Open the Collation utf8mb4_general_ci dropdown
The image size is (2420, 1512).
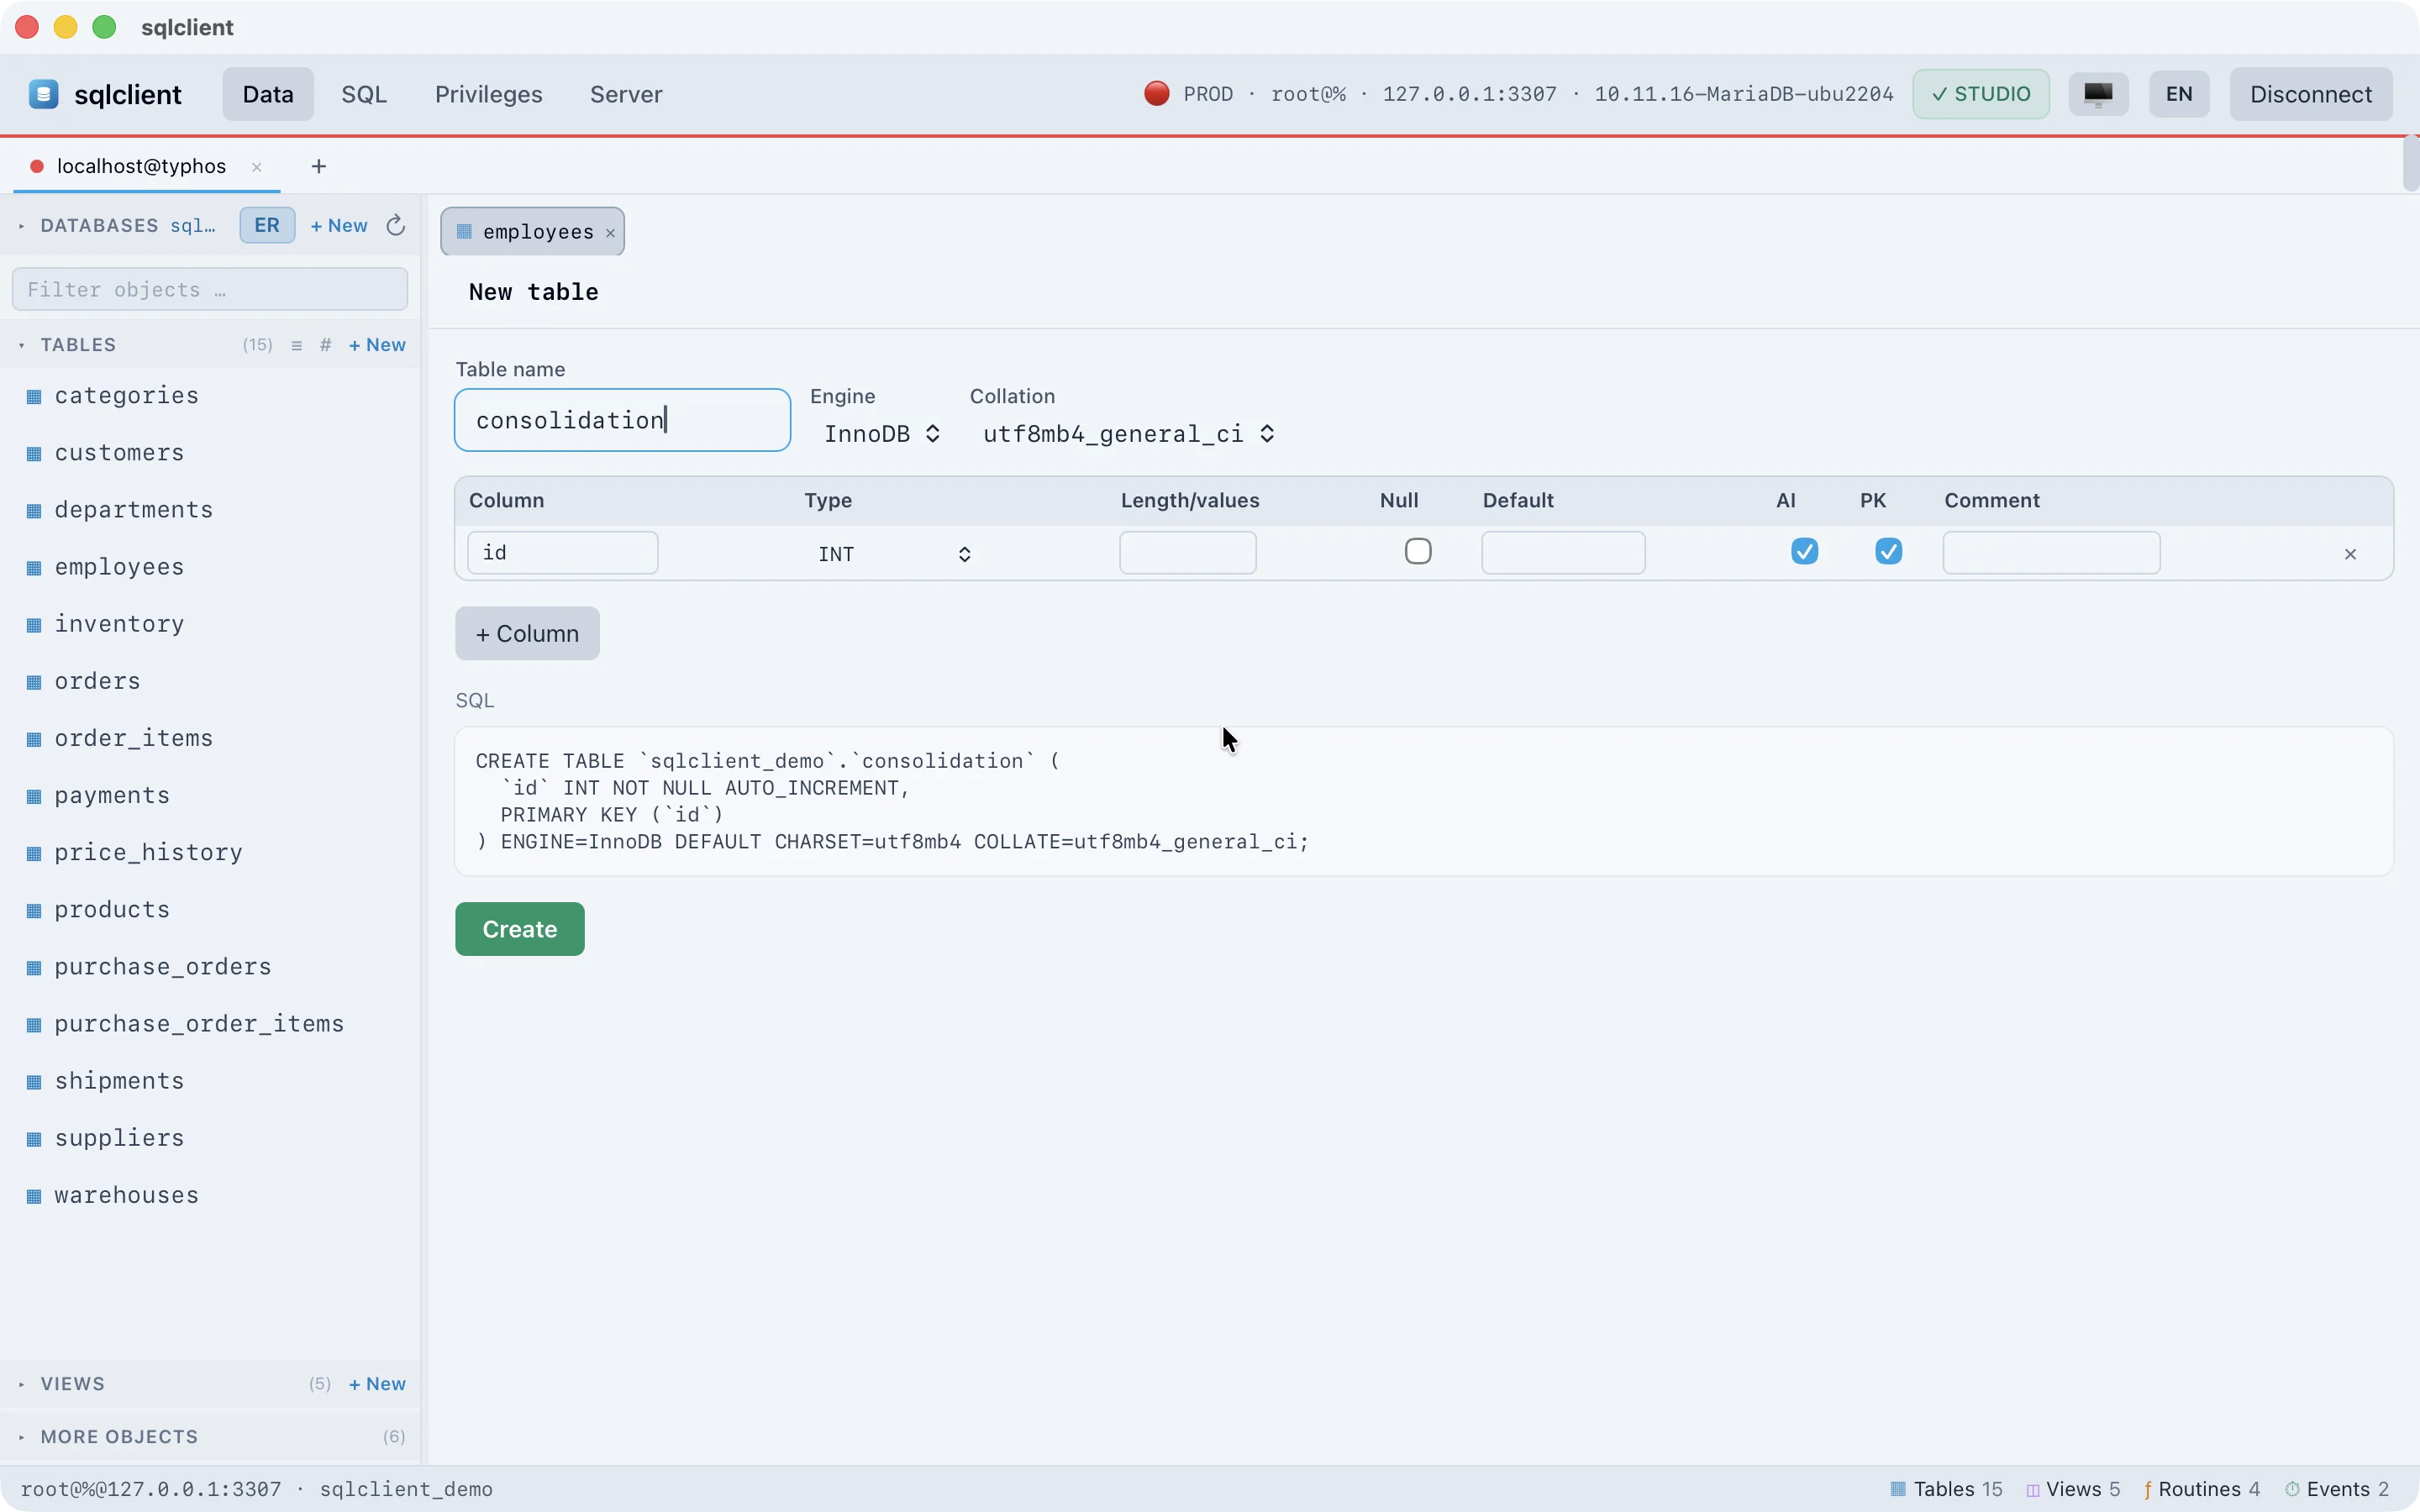pyautogui.click(x=1128, y=434)
